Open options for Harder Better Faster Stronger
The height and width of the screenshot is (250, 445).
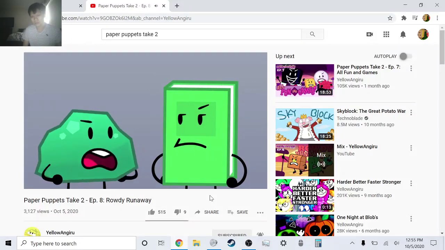coord(411,183)
